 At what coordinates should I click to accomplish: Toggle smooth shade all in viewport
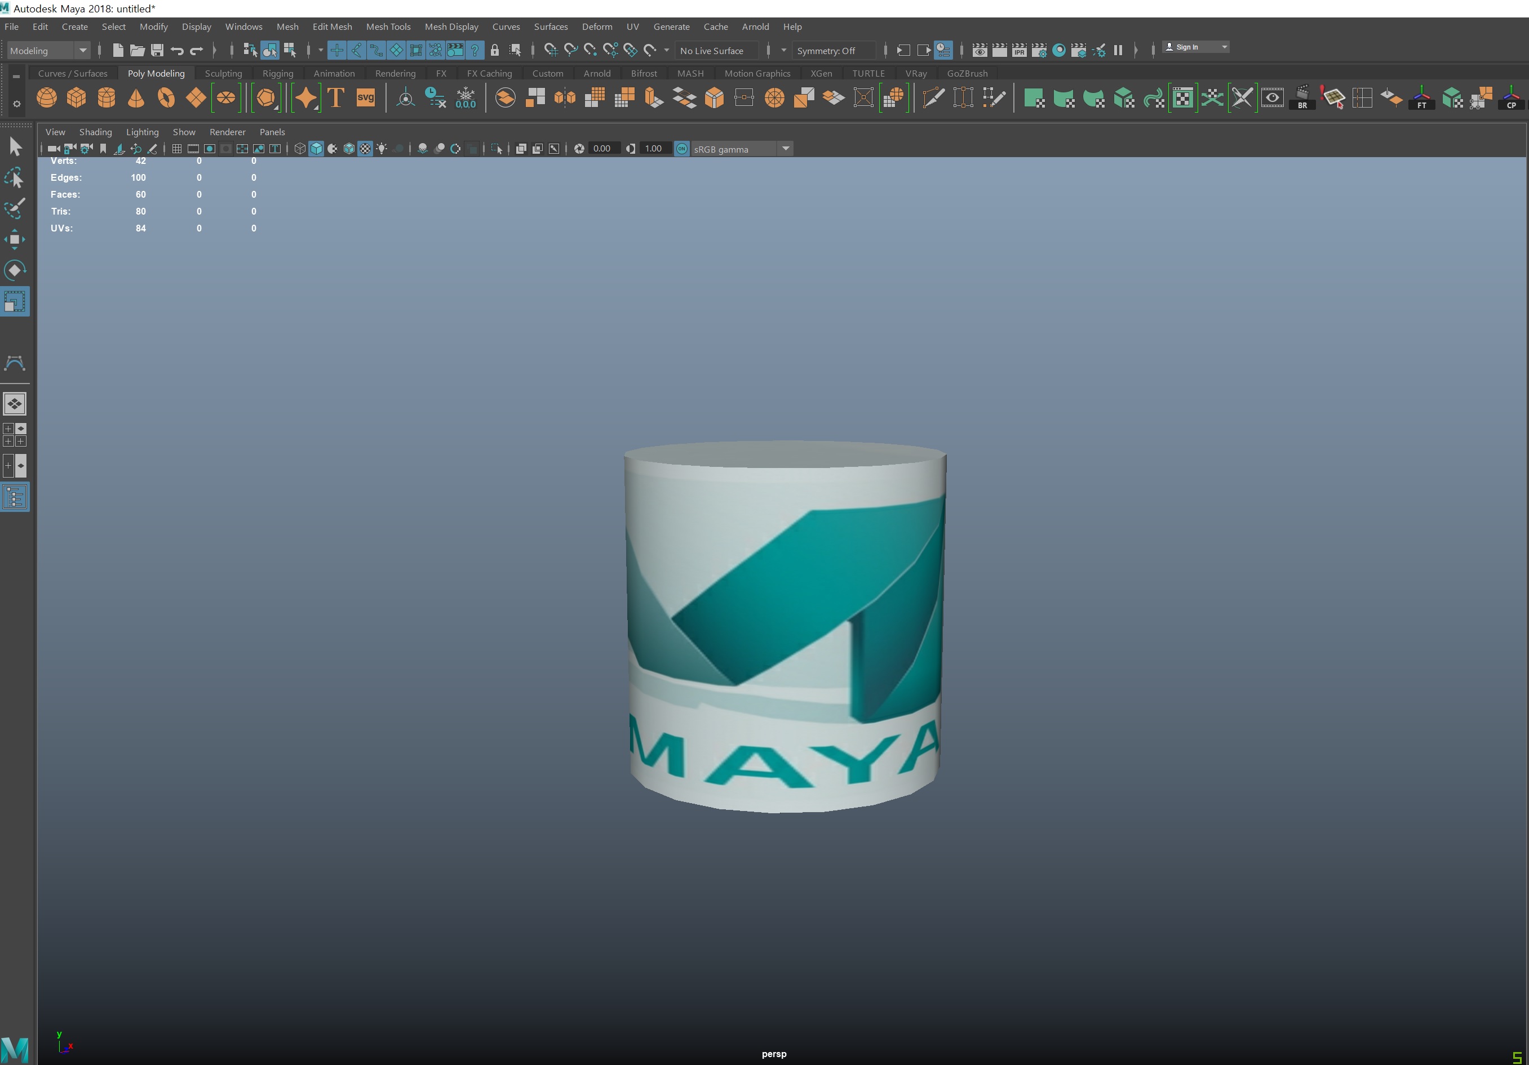[x=316, y=149]
